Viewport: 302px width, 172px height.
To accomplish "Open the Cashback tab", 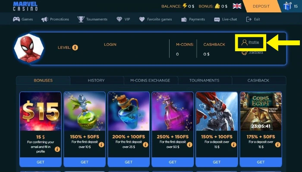I will [258, 80].
